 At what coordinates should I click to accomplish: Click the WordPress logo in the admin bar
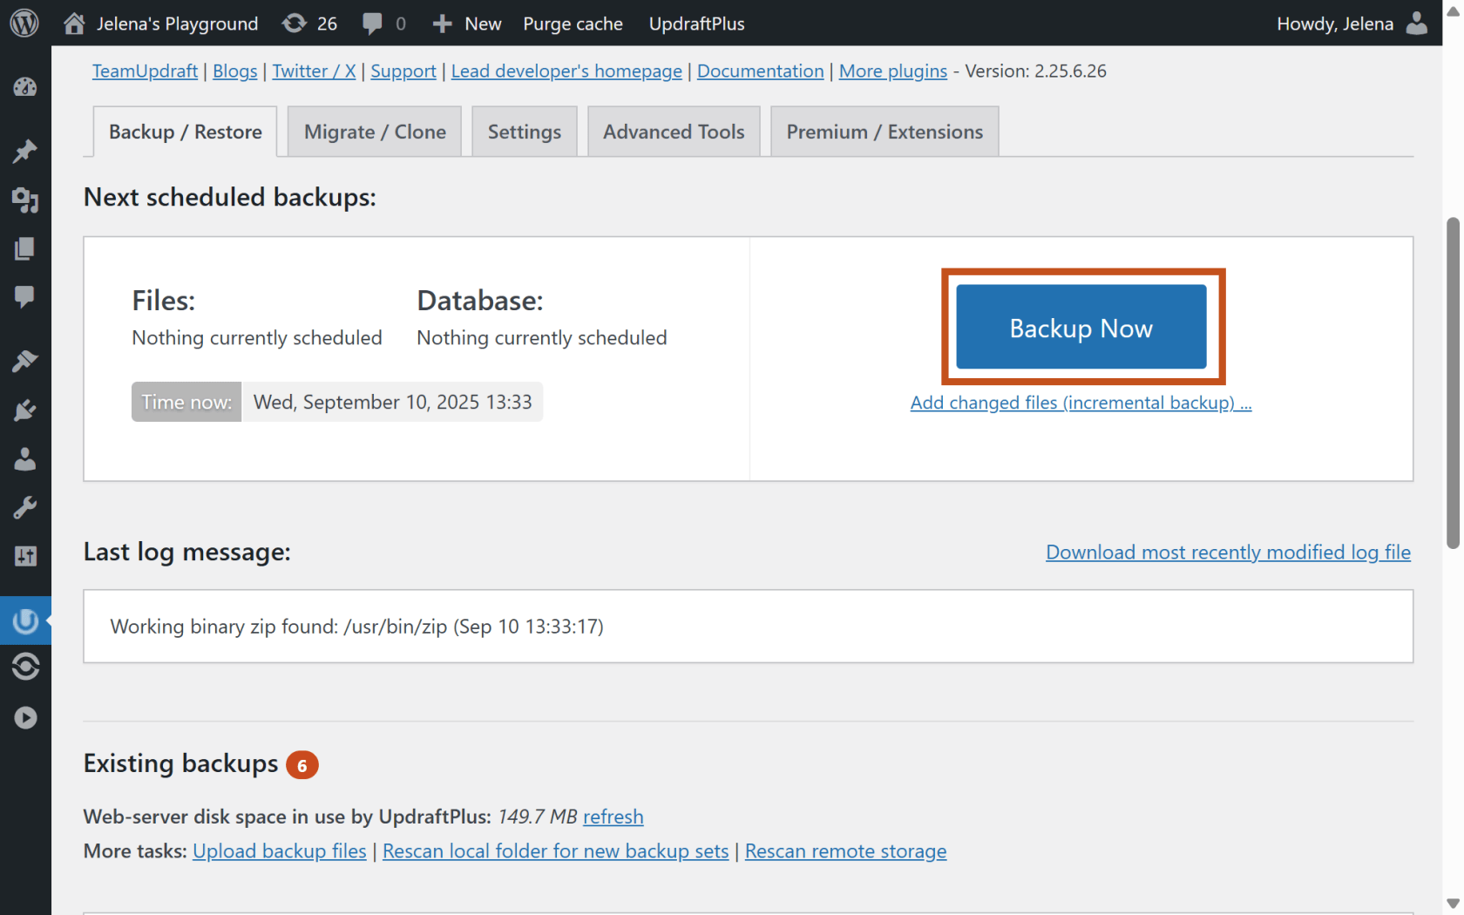coord(24,23)
